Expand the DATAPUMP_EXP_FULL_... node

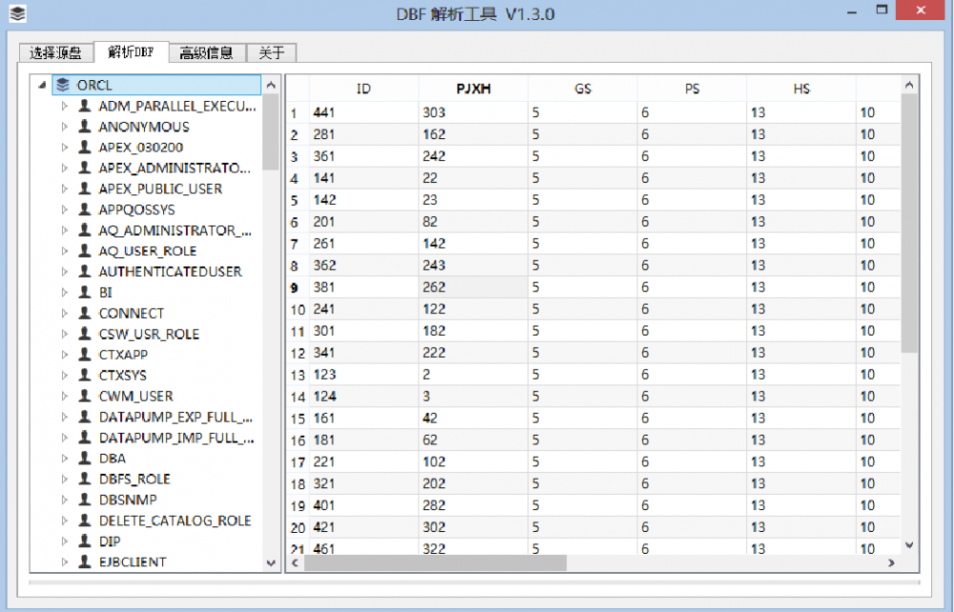coord(65,417)
